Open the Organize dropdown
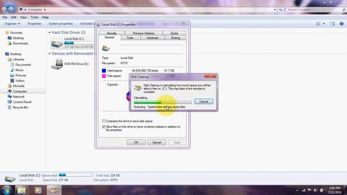347x195 pixels. tap(12, 24)
